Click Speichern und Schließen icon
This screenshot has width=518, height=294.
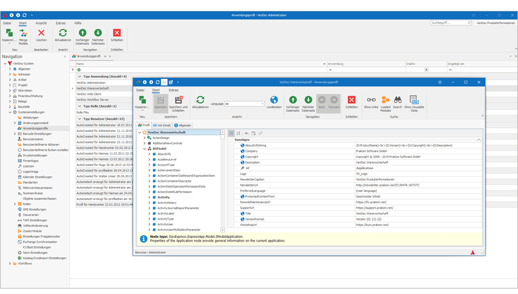(x=178, y=102)
